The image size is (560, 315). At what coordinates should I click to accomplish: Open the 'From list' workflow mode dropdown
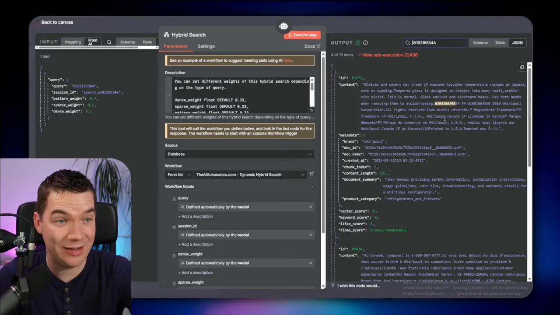click(179, 175)
